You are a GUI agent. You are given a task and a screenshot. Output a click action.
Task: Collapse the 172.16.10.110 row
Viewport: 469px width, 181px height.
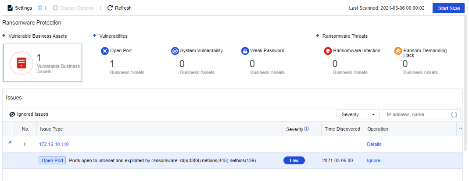coord(10,142)
